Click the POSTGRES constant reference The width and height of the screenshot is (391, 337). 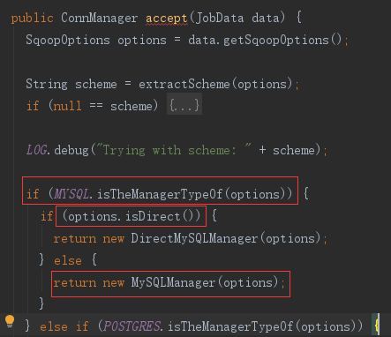click(x=132, y=326)
